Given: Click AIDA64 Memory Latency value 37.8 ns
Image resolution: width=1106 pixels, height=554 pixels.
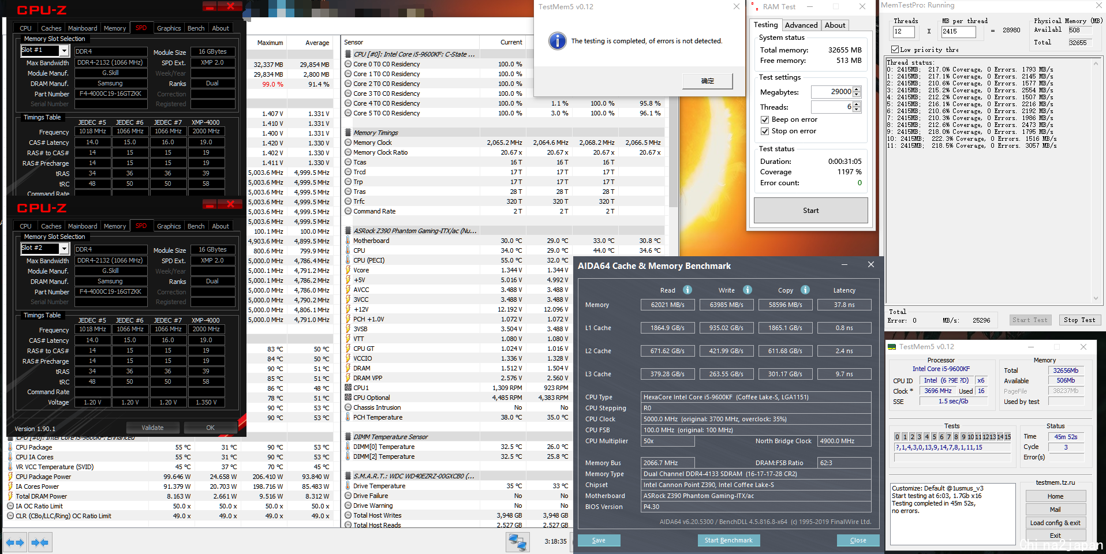Looking at the screenshot, I should click(x=844, y=305).
